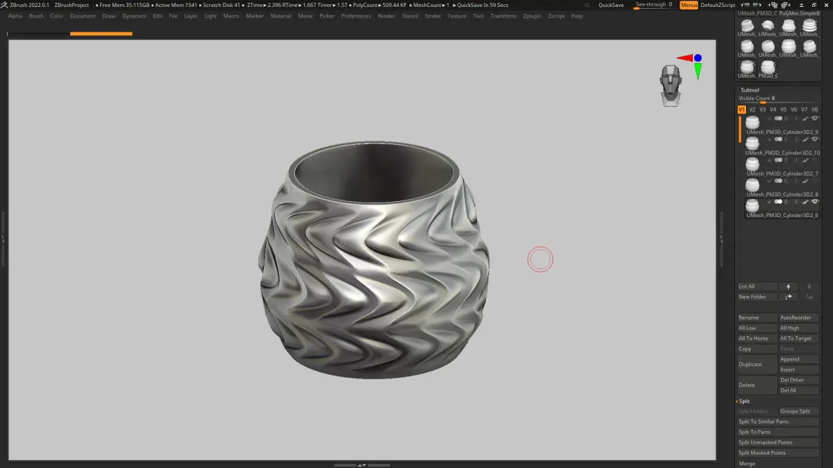Open the Render menu
Screen dimensions: 833x468
(387, 16)
